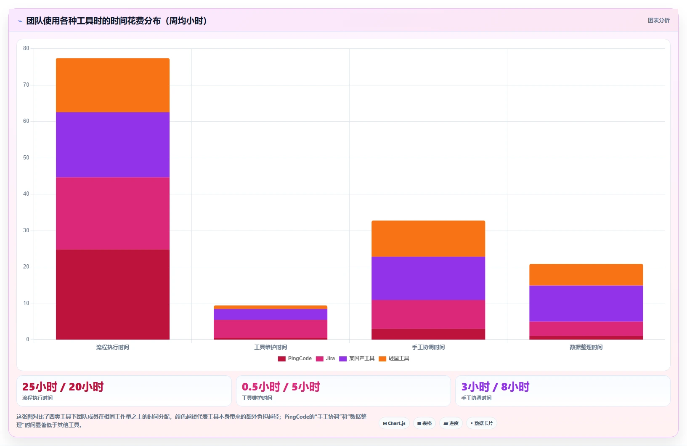The image size is (687, 446).
Task: Toggle PingCode series via red legend swatch
Action: (281, 359)
